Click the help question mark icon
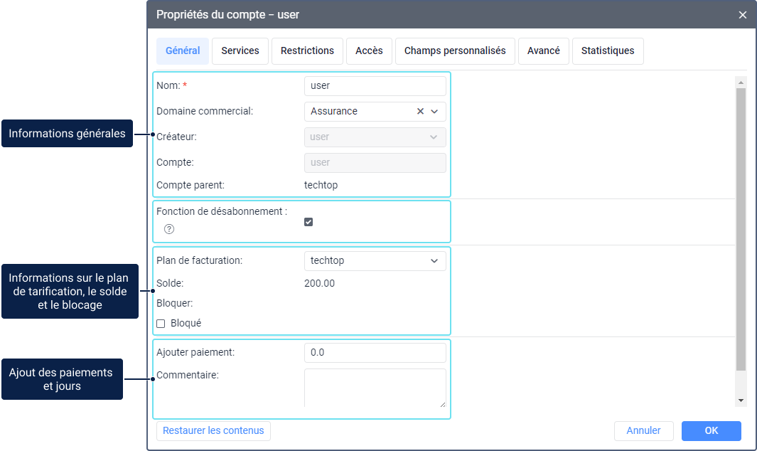Screen dimensions: 757x451 [x=169, y=229]
